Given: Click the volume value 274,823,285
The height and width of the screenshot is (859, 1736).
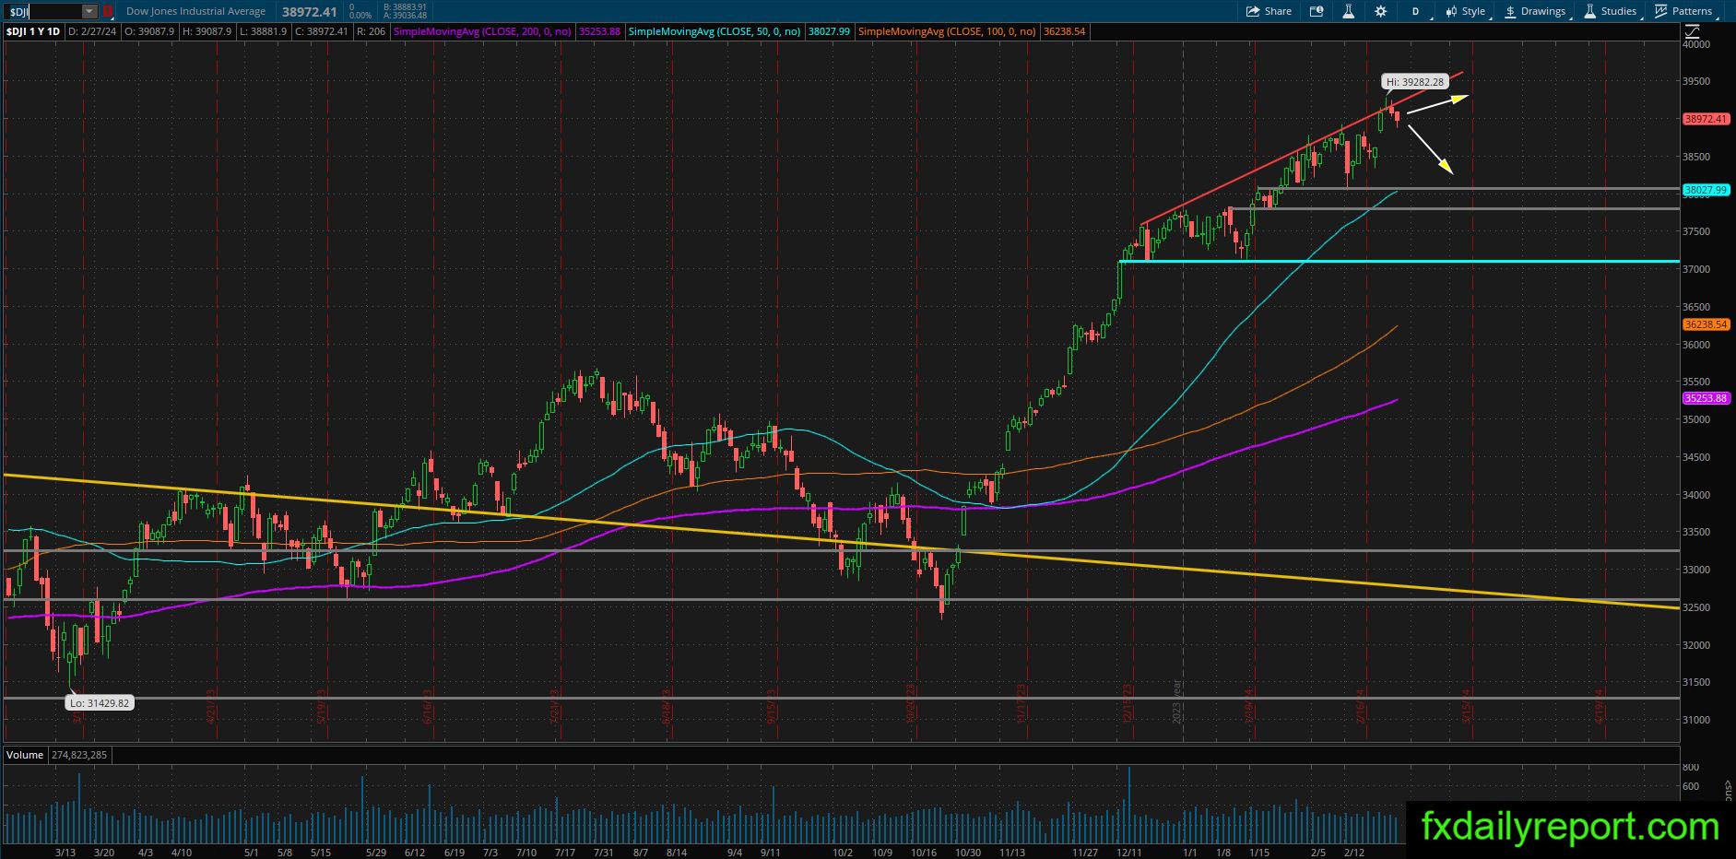Looking at the screenshot, I should point(79,755).
